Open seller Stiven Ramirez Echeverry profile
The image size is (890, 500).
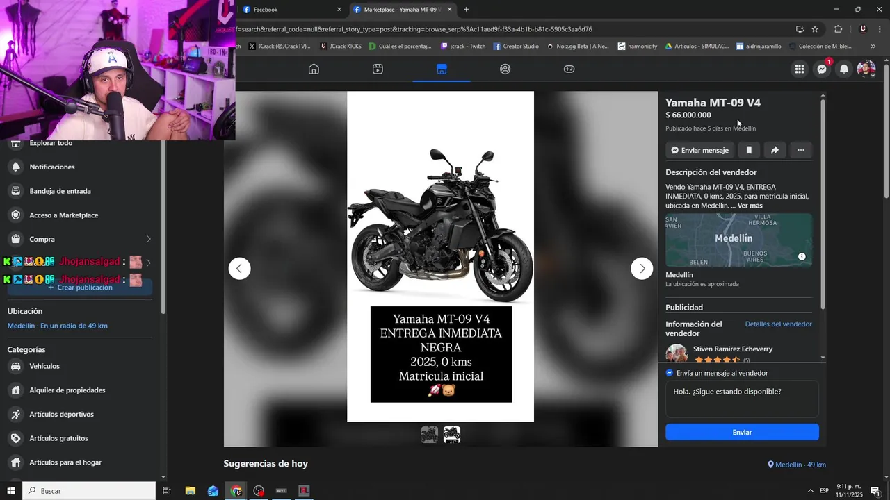733,349
